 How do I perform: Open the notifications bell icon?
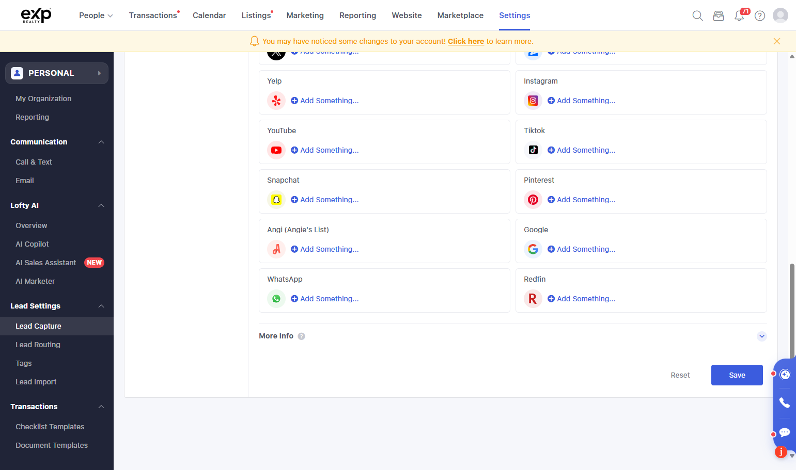point(739,15)
